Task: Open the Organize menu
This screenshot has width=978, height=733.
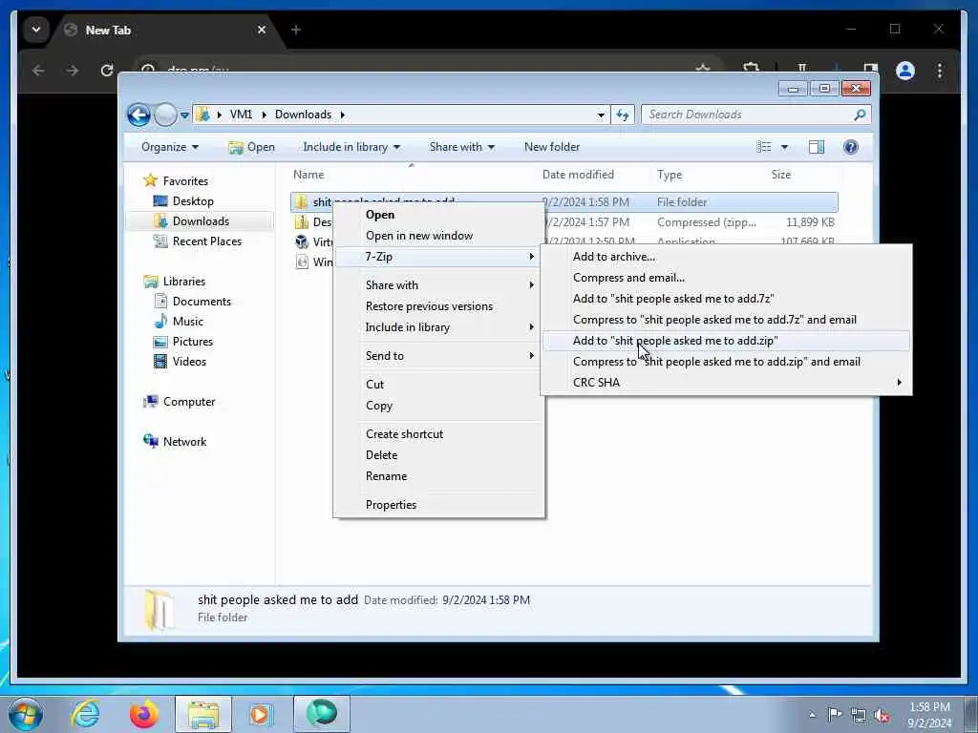Action: [170, 147]
